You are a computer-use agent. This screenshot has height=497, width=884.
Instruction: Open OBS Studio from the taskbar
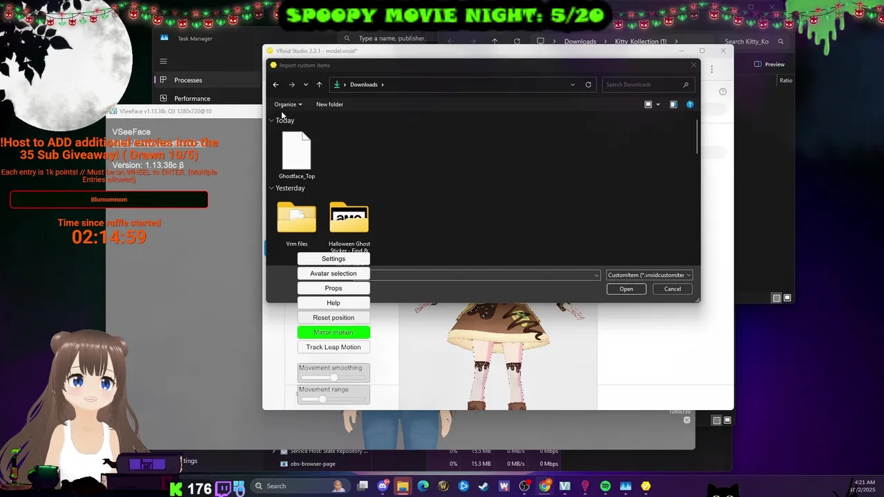point(524,486)
